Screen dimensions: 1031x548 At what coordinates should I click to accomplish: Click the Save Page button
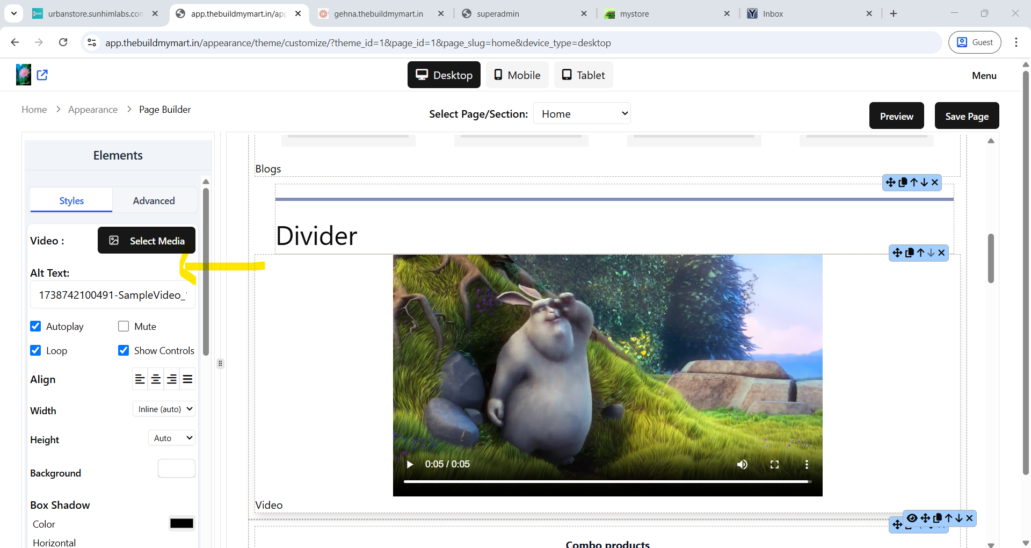tap(967, 116)
